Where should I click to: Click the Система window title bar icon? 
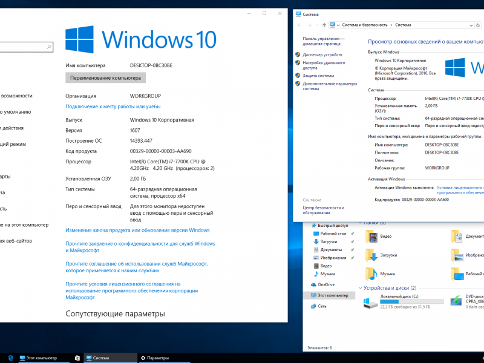(x=298, y=14)
